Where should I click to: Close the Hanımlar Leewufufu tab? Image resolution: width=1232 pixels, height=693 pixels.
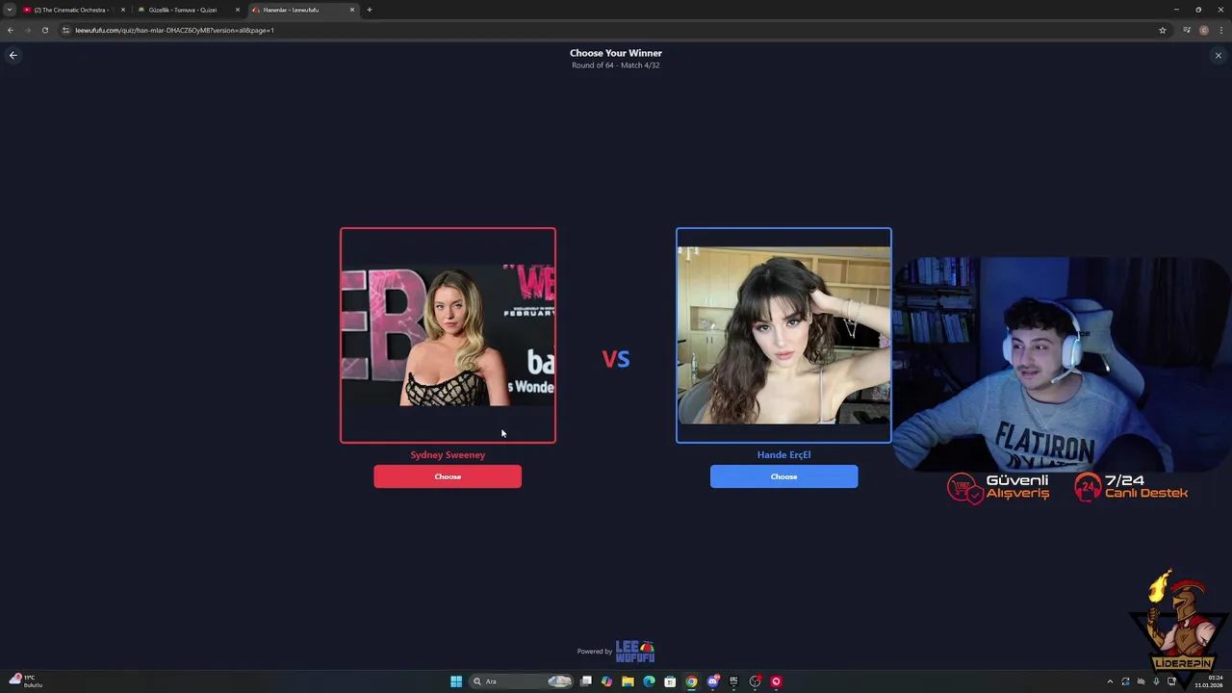pyautogui.click(x=352, y=10)
